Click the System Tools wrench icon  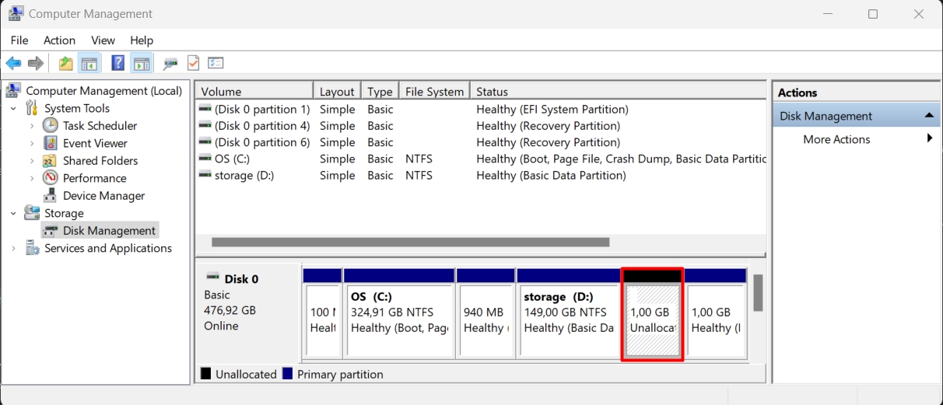point(32,108)
